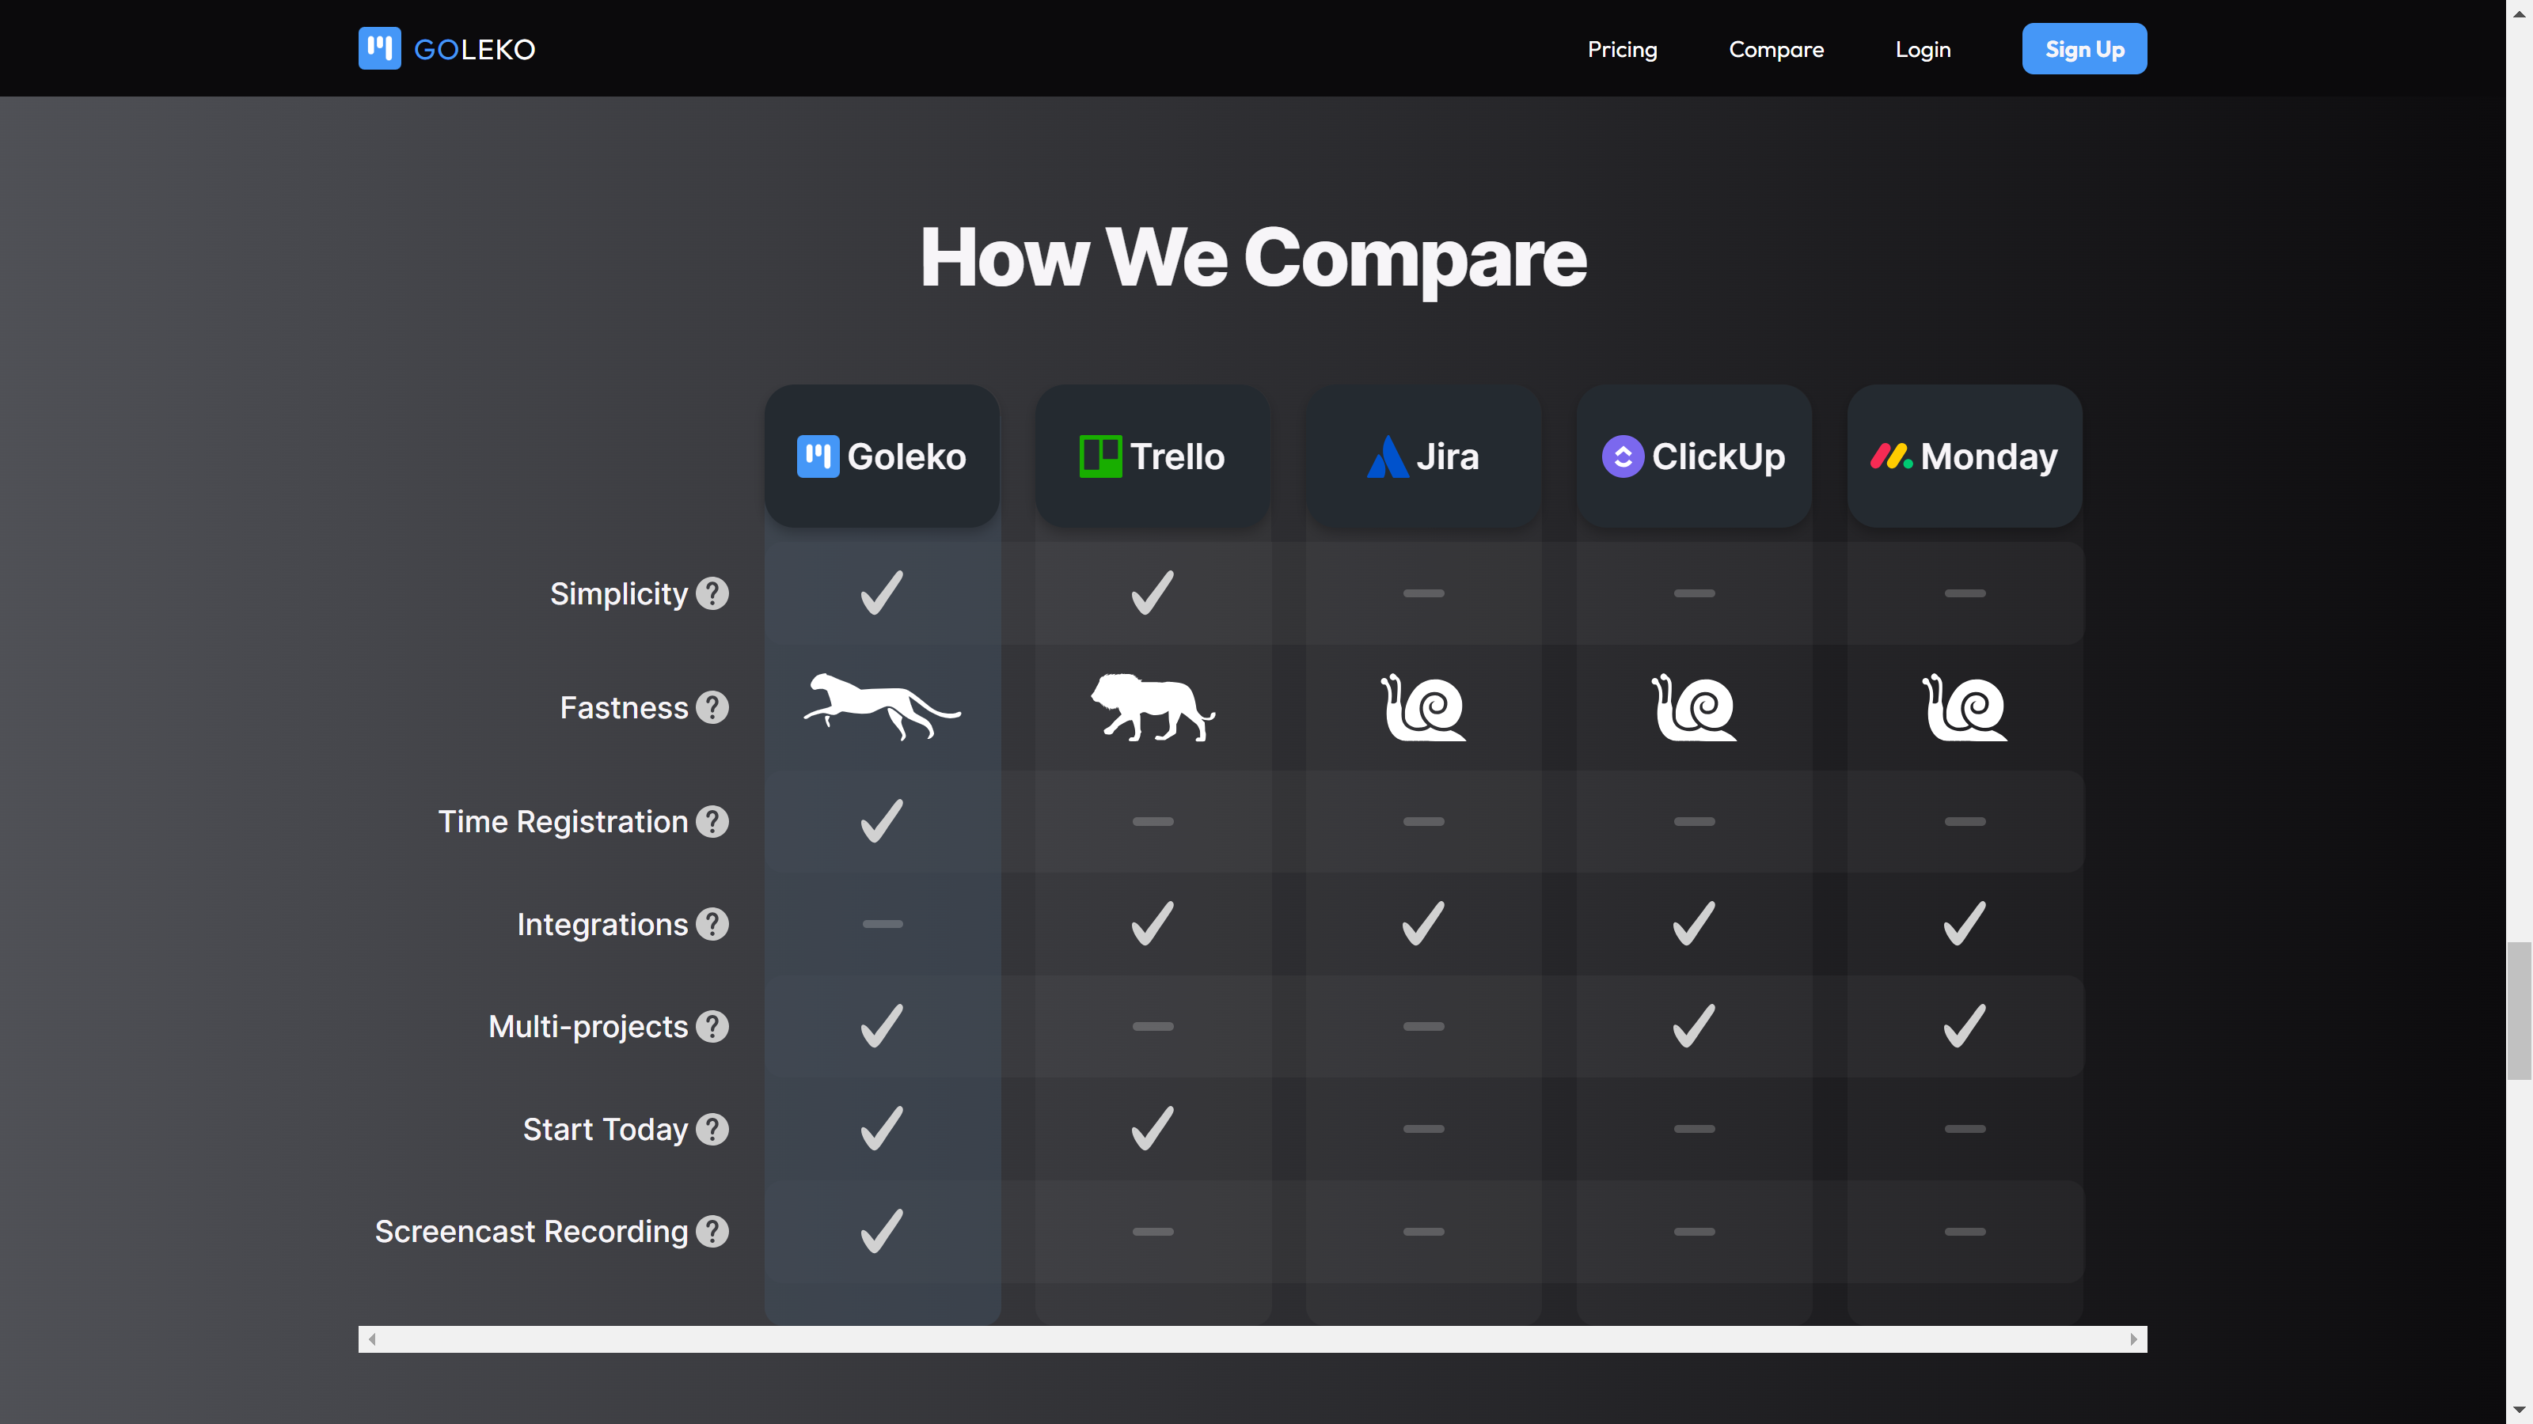The height and width of the screenshot is (1424, 2533).
Task: Click the Goleko logo icon in navbar
Action: click(x=380, y=48)
